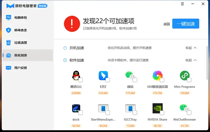Click the vertical scrollbar of the list
The height and width of the screenshot is (132, 210).
tap(207, 63)
